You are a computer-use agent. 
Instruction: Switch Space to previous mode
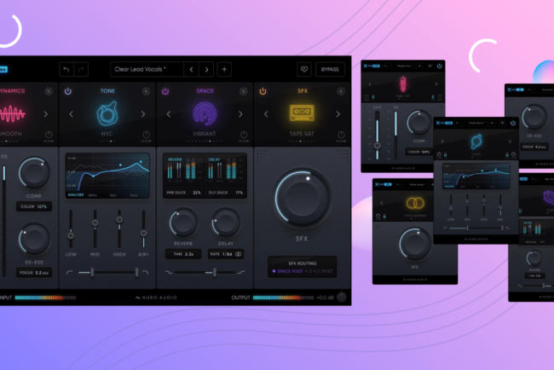click(x=169, y=114)
